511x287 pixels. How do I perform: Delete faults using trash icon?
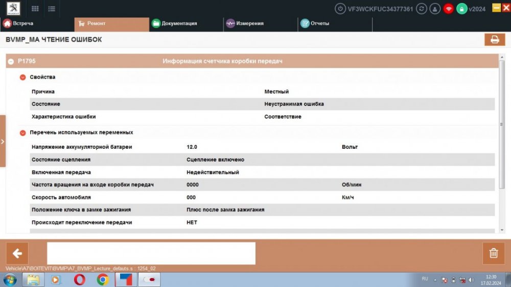[x=494, y=253]
